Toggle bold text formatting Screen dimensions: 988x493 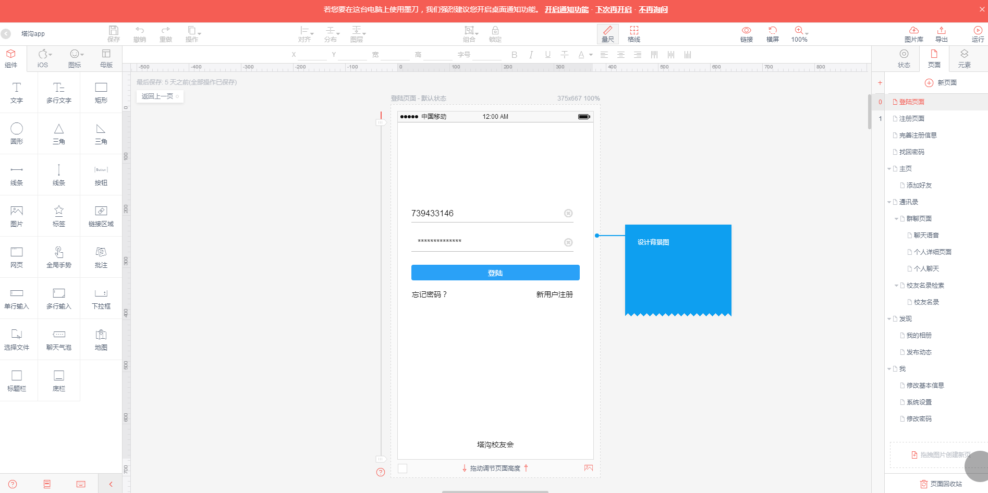514,55
